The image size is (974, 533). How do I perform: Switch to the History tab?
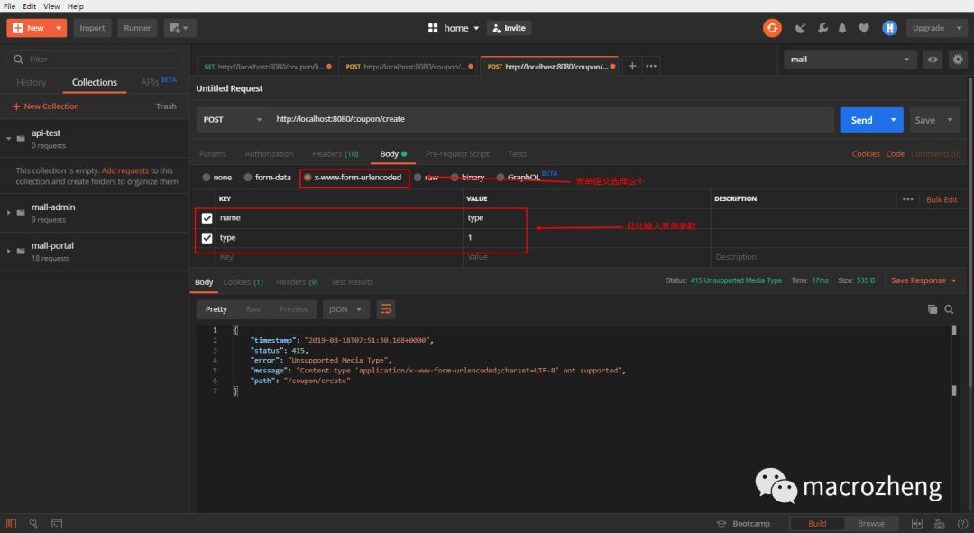click(31, 83)
